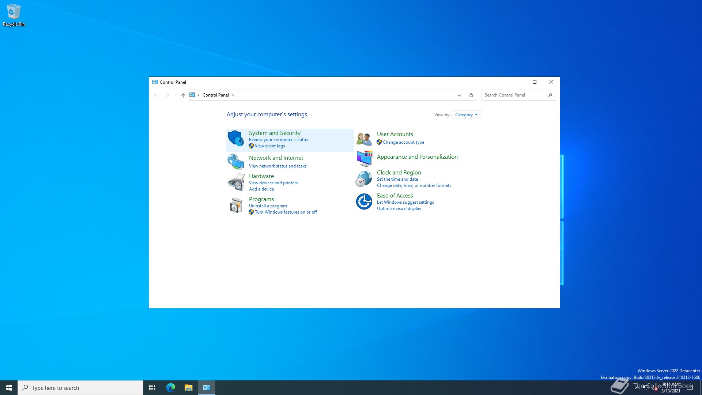Click the Appearance and Personalization monitor icon
This screenshot has width=702, height=395.
[364, 158]
